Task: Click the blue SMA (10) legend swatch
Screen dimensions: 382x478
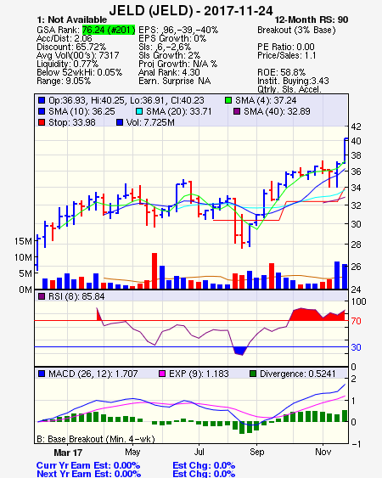Action: pyautogui.click(x=42, y=111)
